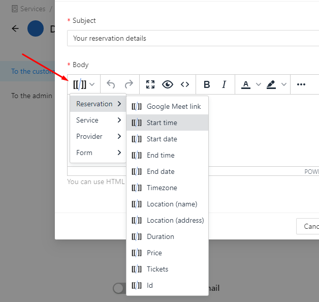Insert the Location (address) variable

point(167,220)
